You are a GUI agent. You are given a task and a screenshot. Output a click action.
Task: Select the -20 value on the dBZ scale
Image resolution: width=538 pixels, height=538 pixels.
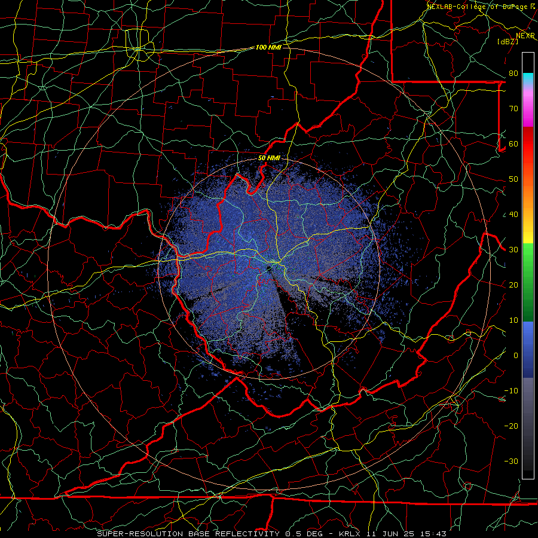pyautogui.click(x=511, y=426)
